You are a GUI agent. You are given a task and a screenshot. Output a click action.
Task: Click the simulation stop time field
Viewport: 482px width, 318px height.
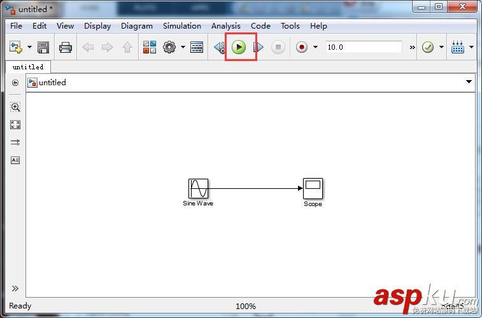364,47
